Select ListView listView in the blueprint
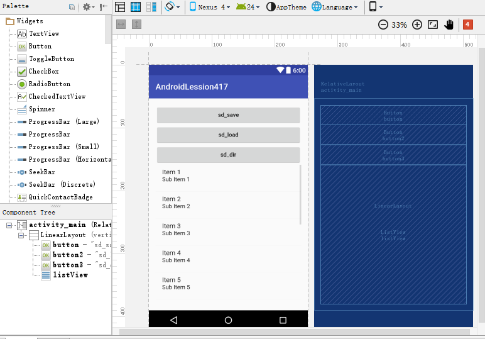This screenshot has width=485, height=339. tap(393, 235)
